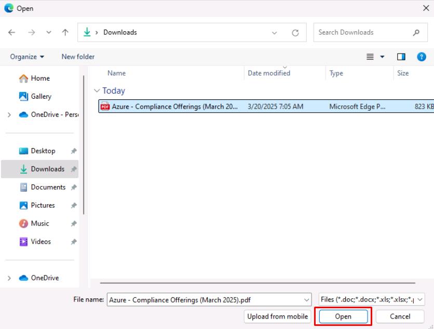Expand the file type filter dropdown
Image resolution: width=434 pixels, height=329 pixels.
[419, 299]
